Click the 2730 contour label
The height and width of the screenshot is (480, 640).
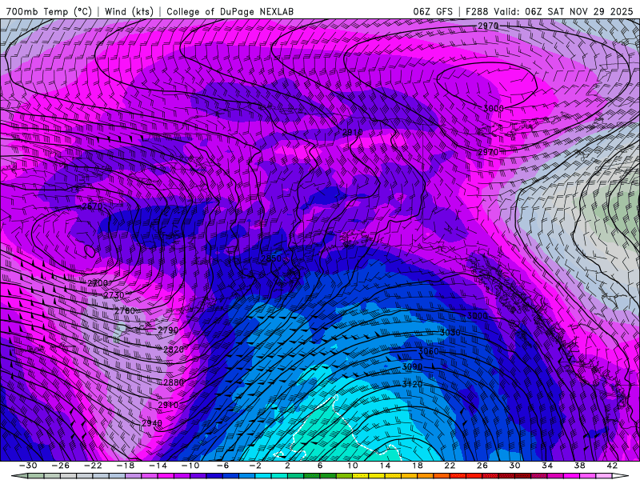(114, 295)
